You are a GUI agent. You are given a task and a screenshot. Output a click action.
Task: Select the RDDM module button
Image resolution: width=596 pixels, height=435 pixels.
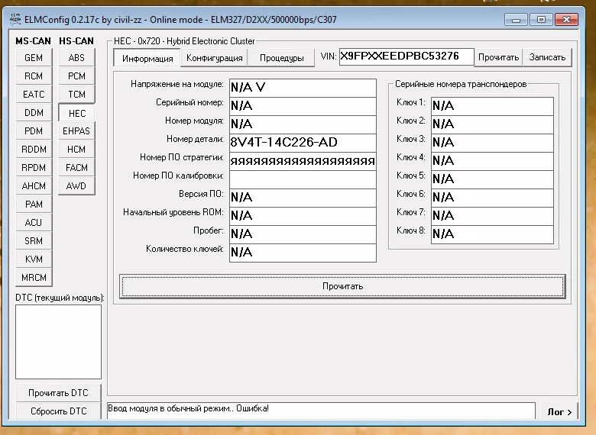(34, 149)
